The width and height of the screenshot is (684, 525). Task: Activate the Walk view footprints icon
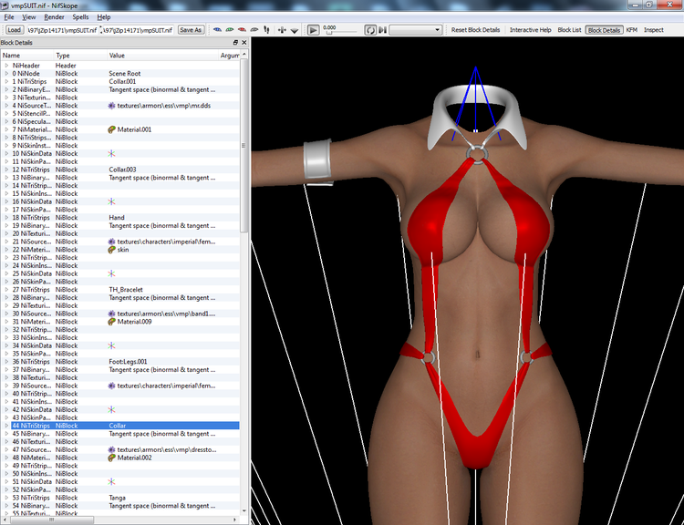point(266,30)
